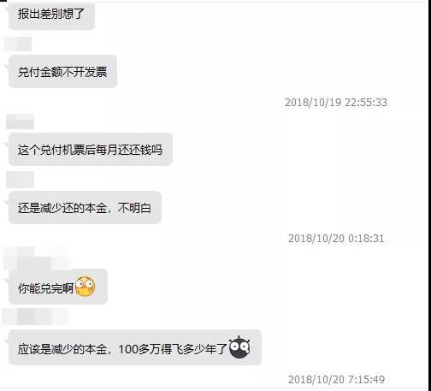Viewport: 431px width, 391px height.
Task: Click the word '不明白' in the message
Action: coord(134,208)
